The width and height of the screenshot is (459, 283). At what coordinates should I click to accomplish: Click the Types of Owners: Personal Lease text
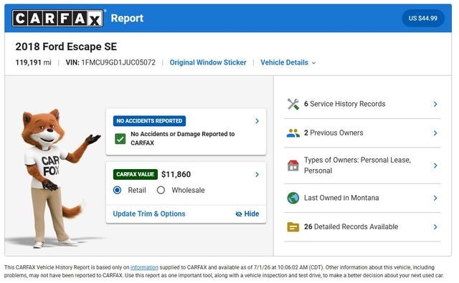tap(357, 166)
